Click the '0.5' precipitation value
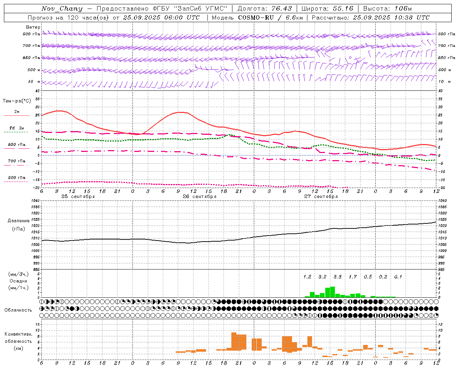Image resolution: width=457 pixels, height=366 pixels. click(368, 277)
